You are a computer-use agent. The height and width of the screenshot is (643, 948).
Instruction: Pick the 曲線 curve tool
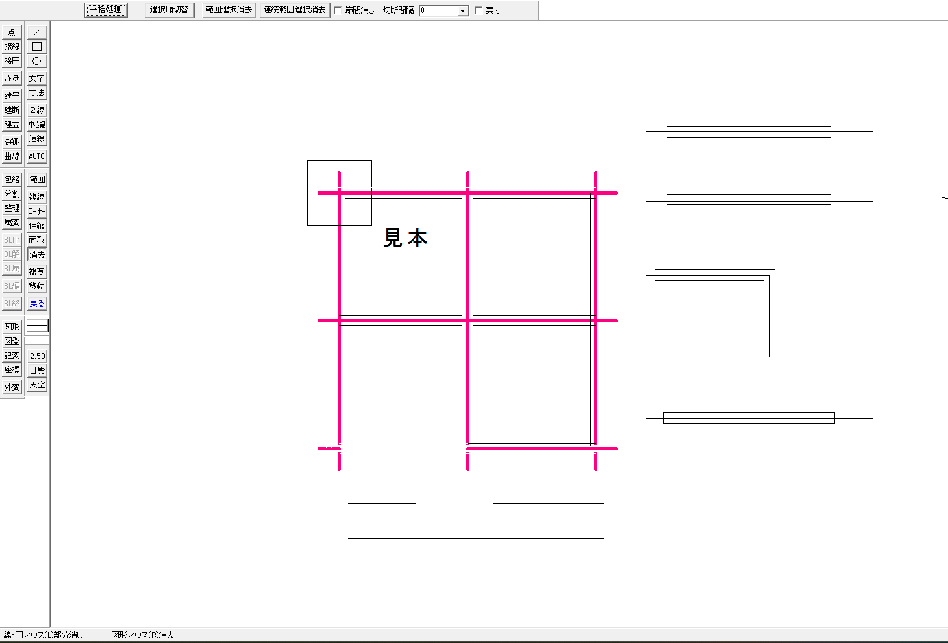coord(12,156)
